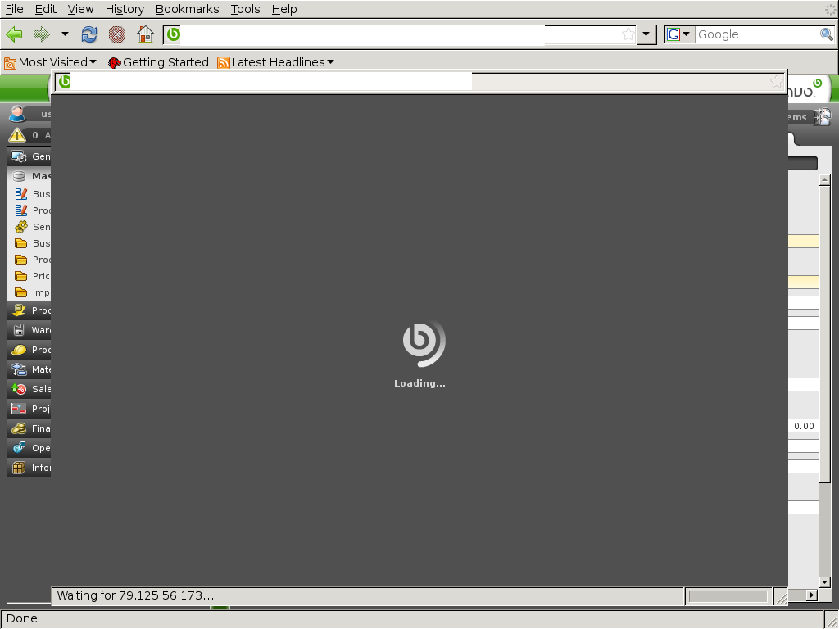839x629 pixels.
Task: Click the documents icon beside 'ems'
Action: [x=823, y=116]
